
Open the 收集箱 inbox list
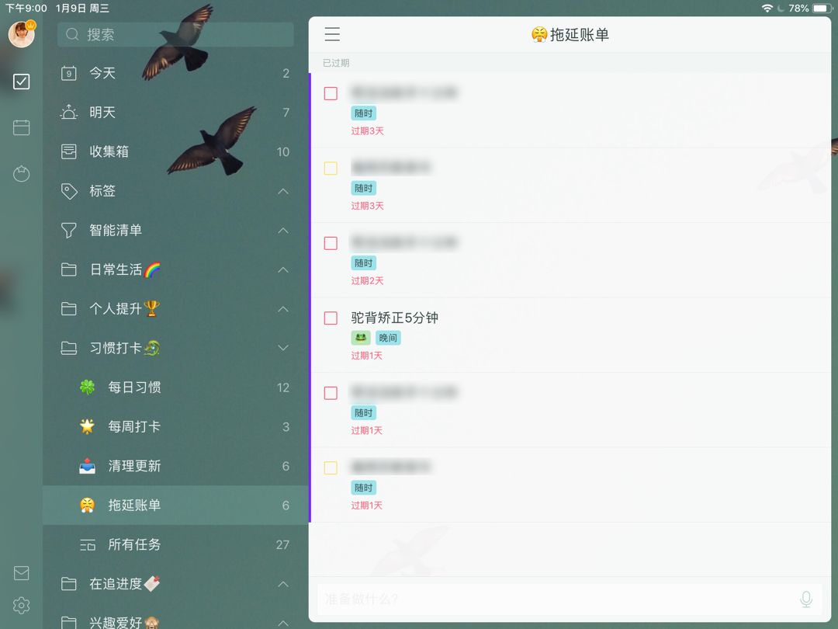pos(176,151)
